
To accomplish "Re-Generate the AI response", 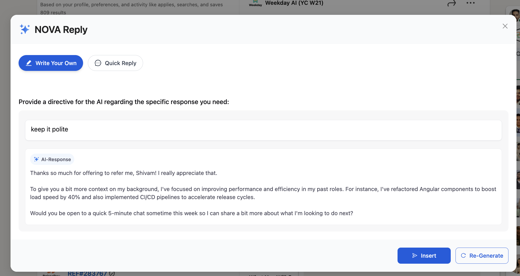I will click(x=482, y=255).
